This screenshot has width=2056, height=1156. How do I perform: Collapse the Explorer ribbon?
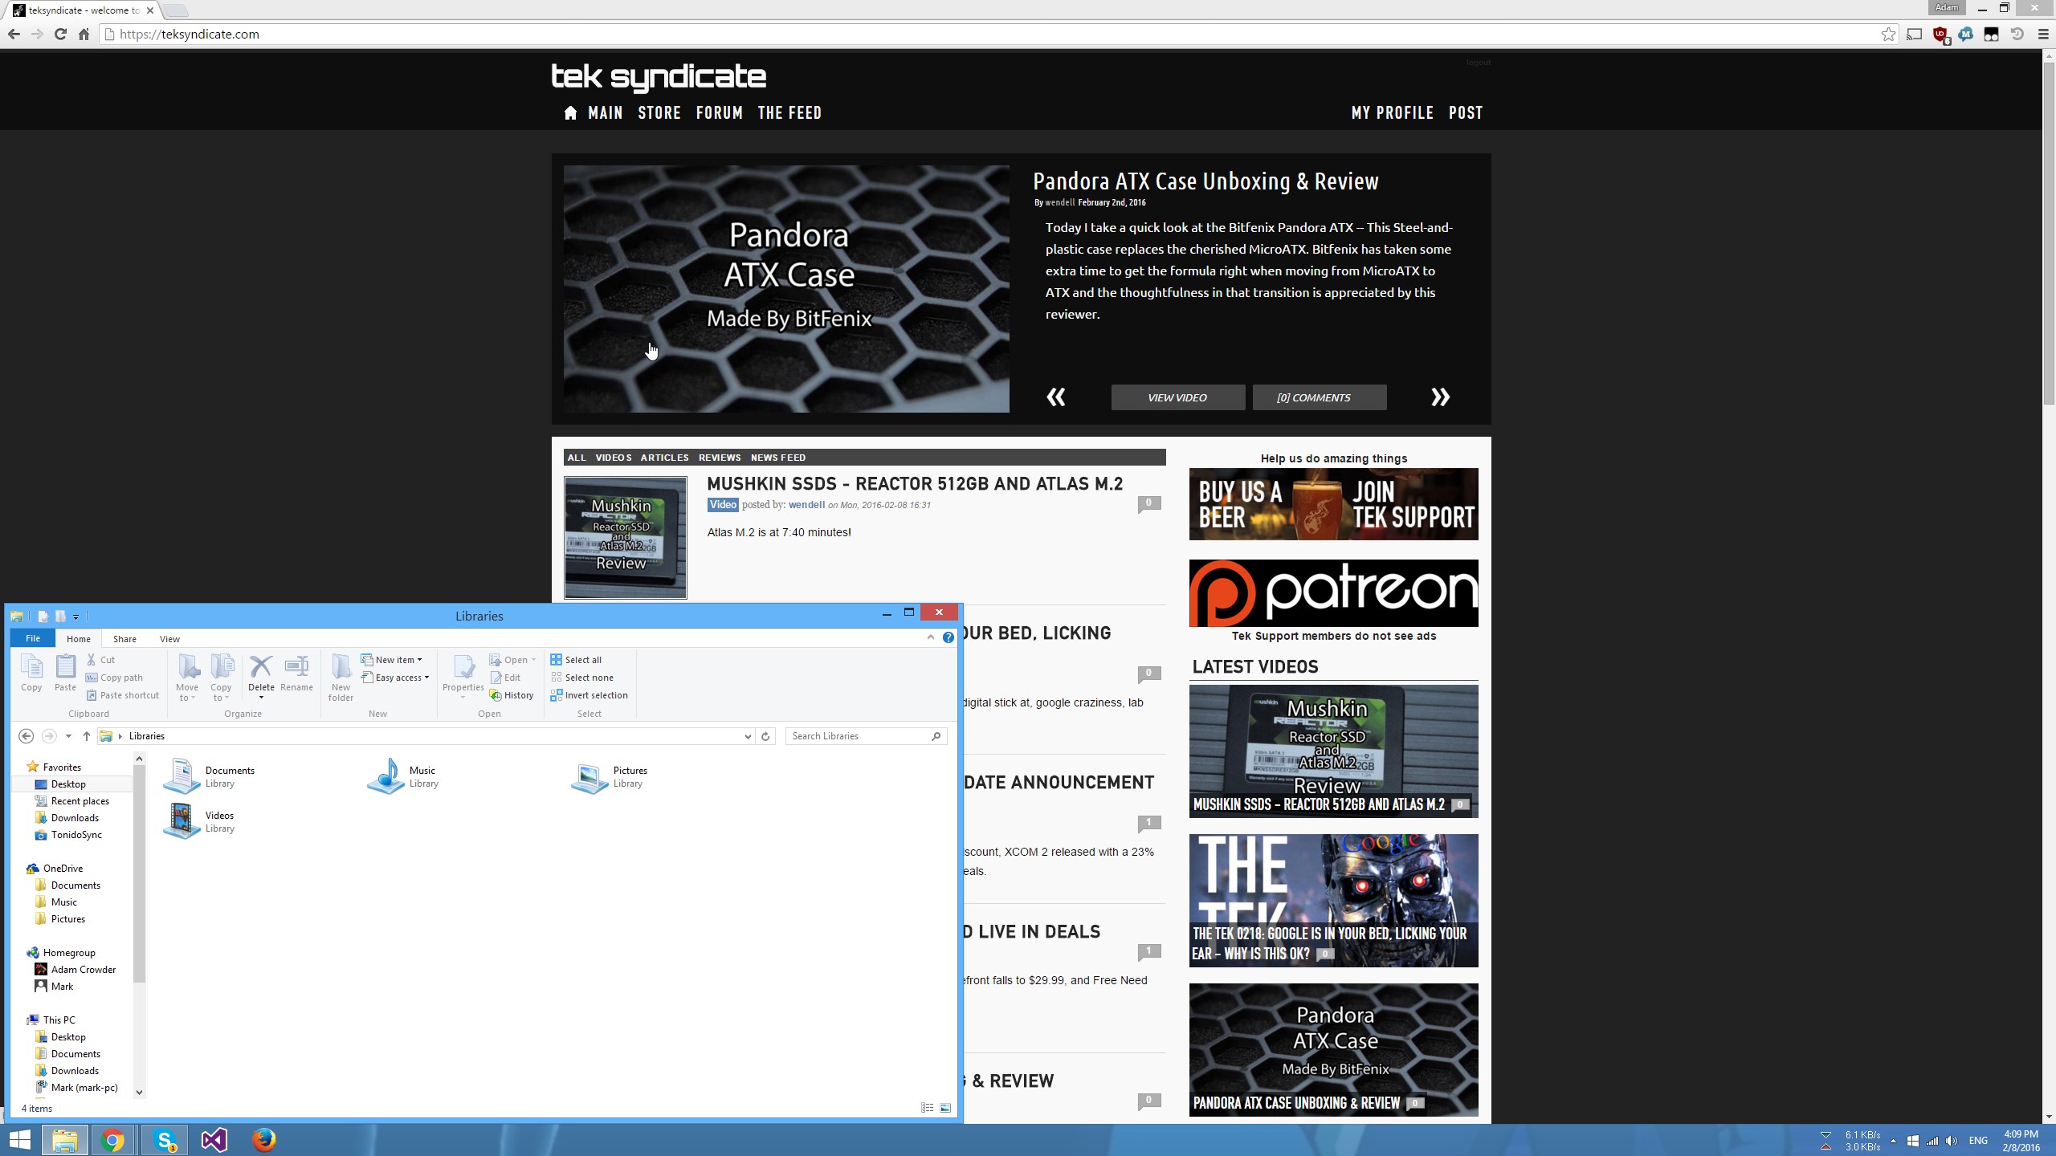coord(931,637)
